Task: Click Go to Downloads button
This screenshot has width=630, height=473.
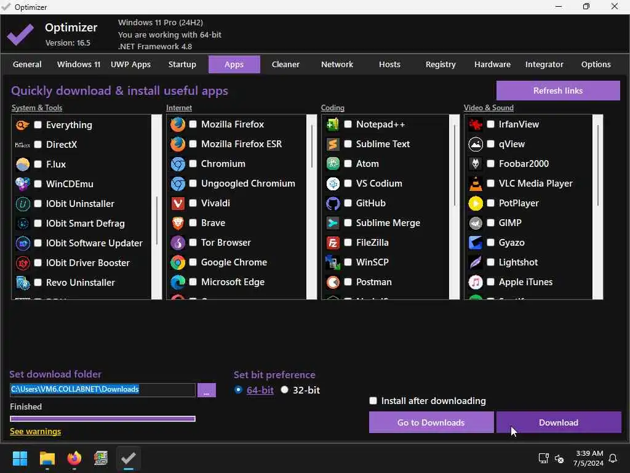Action: 431,422
